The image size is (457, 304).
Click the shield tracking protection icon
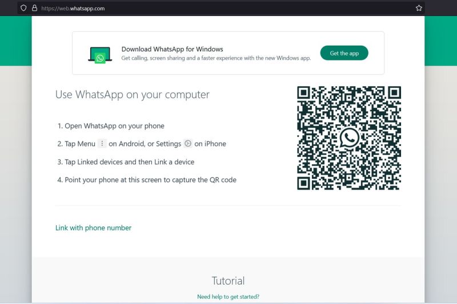point(23,8)
